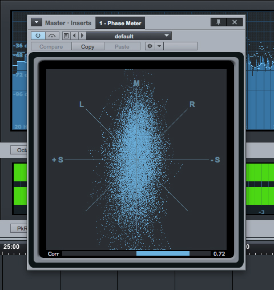The height and width of the screenshot is (290, 274).
Task: Pin the Phase Meter window
Action: 219,22
